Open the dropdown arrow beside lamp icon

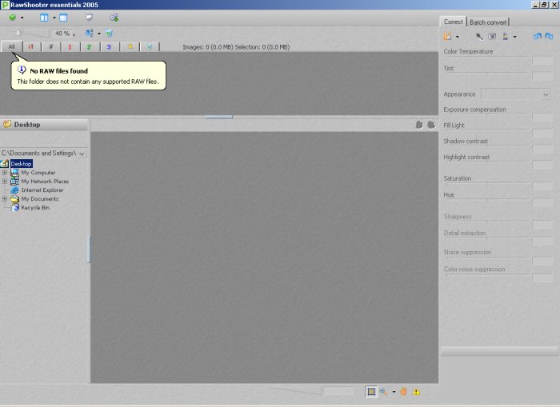coord(514,37)
